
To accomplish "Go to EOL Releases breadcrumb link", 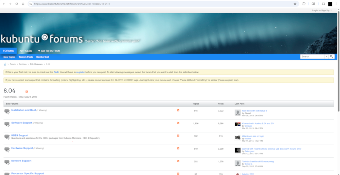I will coord(36,64).
